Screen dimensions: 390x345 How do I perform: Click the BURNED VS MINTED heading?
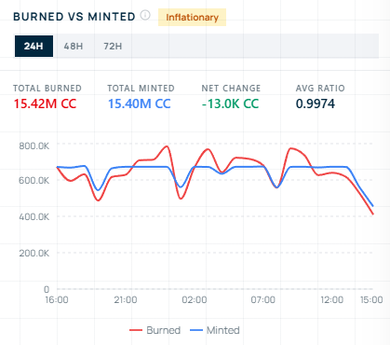[x=74, y=17]
